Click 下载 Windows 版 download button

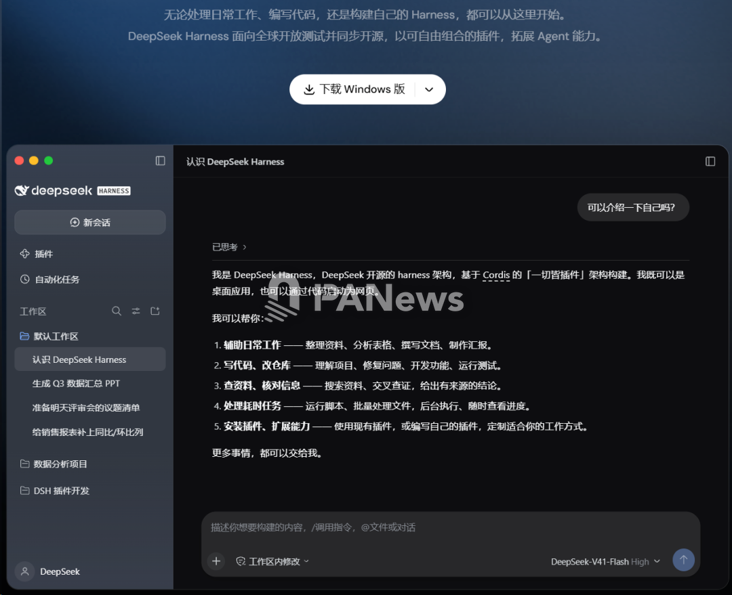pyautogui.click(x=354, y=89)
